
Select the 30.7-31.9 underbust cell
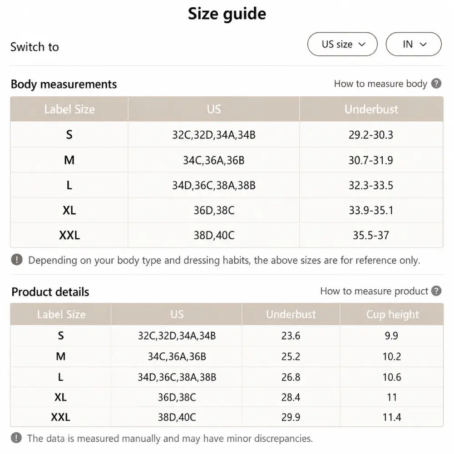coord(370,160)
